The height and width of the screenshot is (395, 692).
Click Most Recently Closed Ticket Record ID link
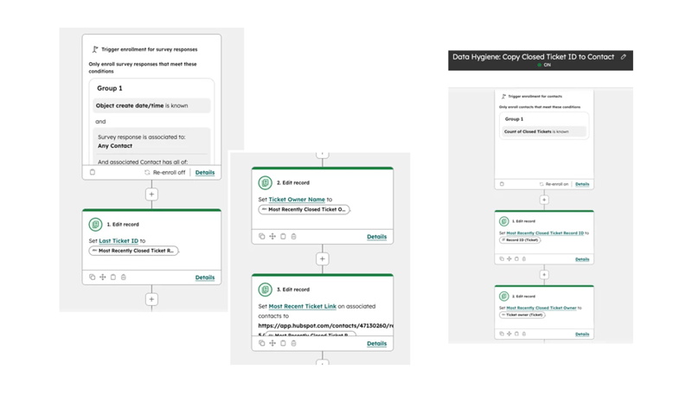[x=545, y=233]
